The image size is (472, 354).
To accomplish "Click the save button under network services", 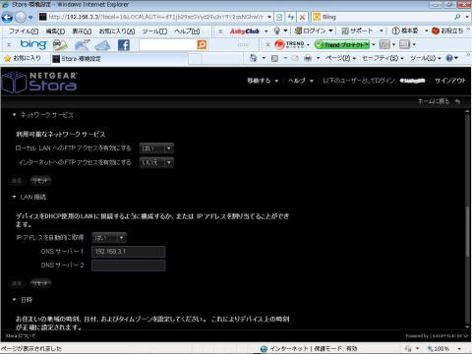I will point(17,180).
